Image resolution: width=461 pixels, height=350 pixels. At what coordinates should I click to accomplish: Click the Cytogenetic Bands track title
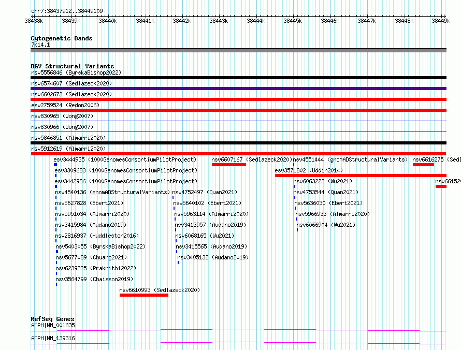62,38
